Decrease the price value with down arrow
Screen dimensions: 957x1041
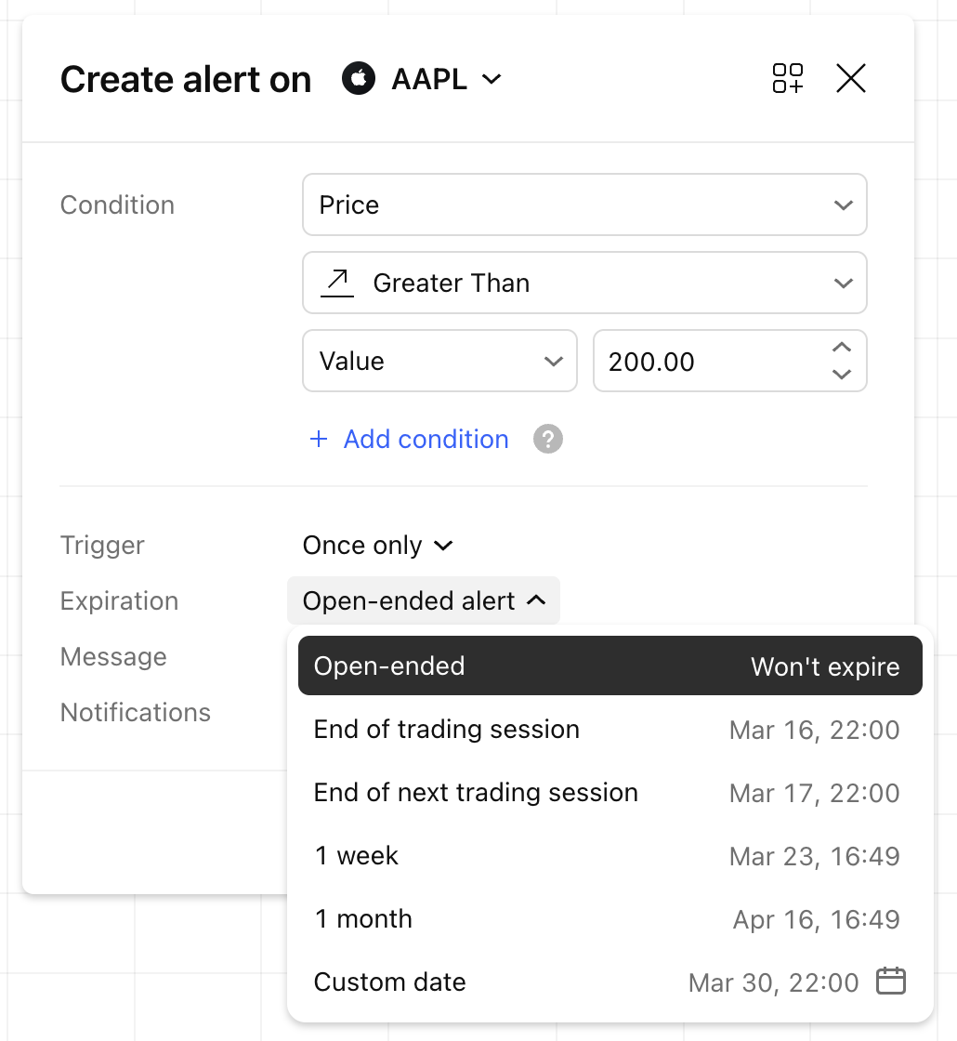[x=842, y=375]
